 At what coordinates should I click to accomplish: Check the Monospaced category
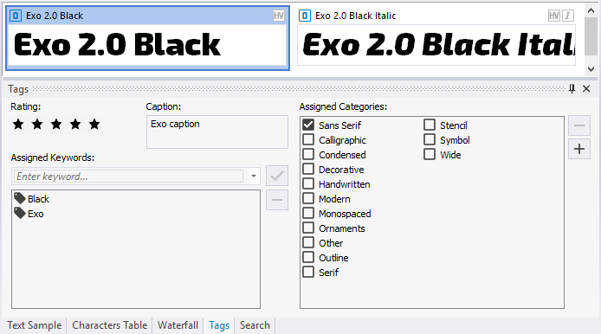308,213
